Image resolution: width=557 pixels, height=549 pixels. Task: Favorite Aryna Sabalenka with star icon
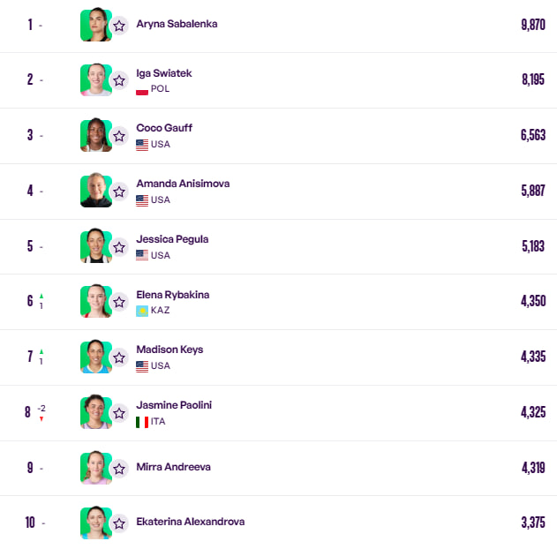pyautogui.click(x=119, y=25)
